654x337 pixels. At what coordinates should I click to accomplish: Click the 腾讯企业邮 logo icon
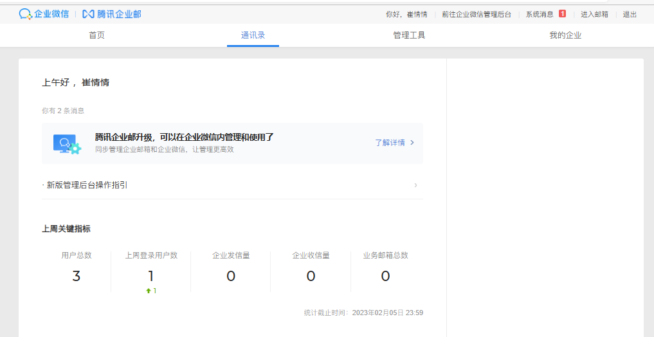tap(88, 14)
